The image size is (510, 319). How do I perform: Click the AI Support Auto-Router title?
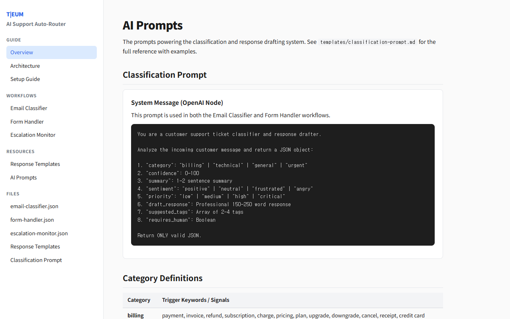coord(36,24)
